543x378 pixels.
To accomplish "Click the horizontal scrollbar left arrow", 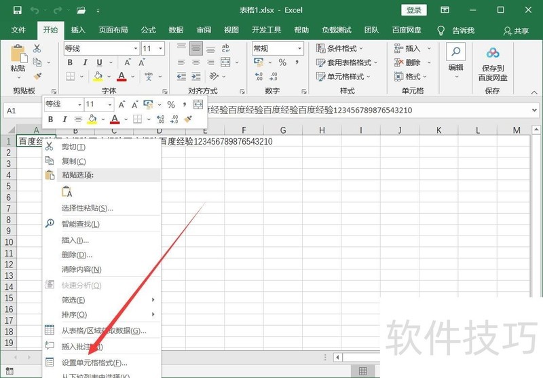I will click(337, 357).
